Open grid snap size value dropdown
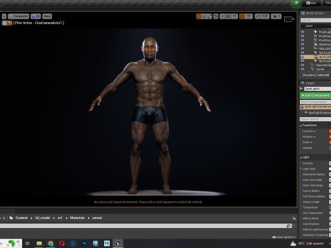331x248 pixels. 234,17
